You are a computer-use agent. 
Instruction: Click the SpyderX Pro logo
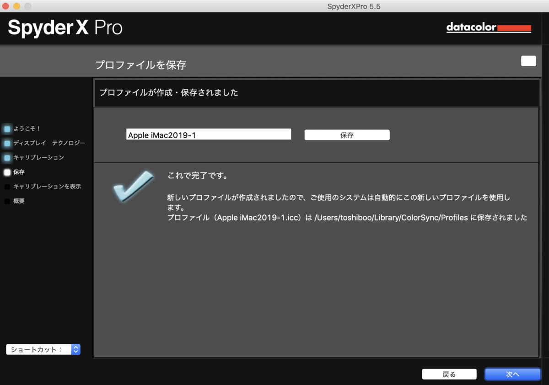click(64, 27)
